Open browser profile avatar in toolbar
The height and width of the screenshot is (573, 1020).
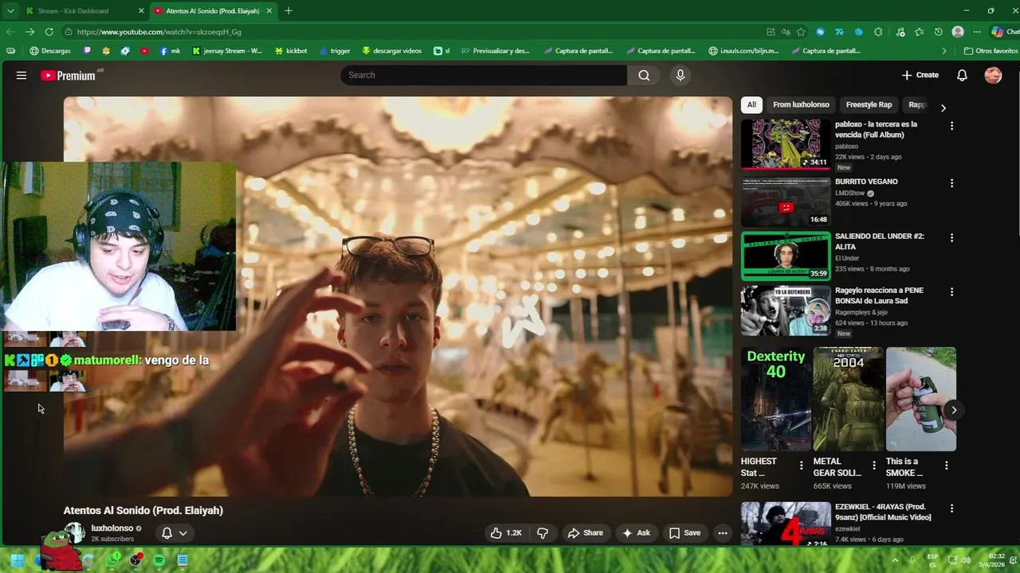958,32
